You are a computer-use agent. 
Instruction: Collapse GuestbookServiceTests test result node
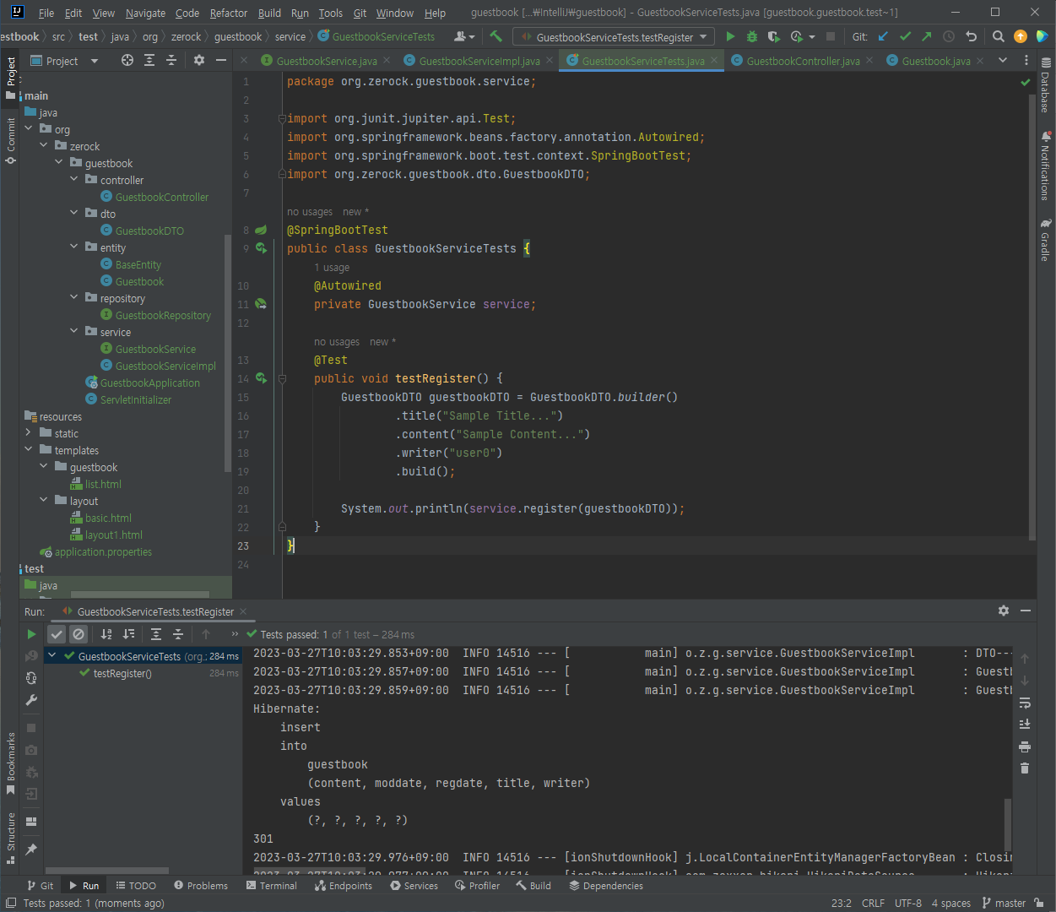[x=52, y=656]
